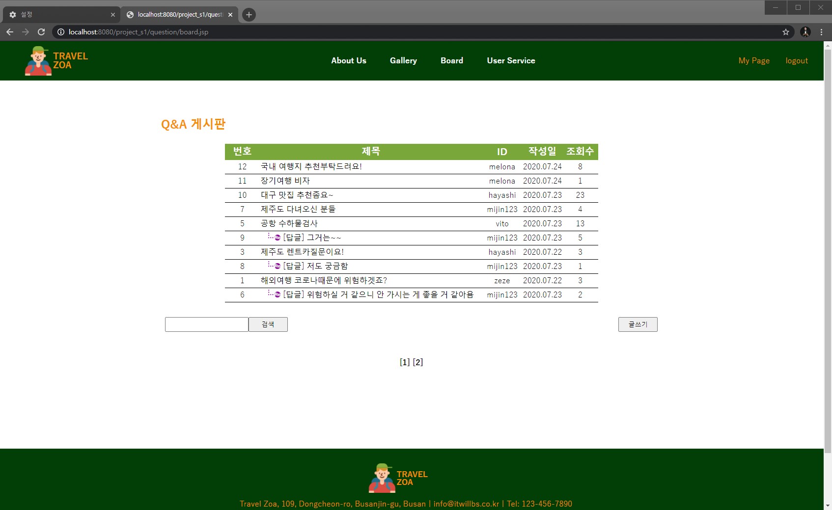The width and height of the screenshot is (832, 510).
Task: Select the User Service menu item
Action: [511, 60]
